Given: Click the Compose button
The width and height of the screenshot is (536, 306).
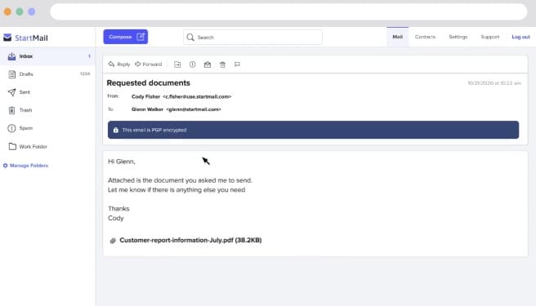Looking at the screenshot, I should coord(126,37).
